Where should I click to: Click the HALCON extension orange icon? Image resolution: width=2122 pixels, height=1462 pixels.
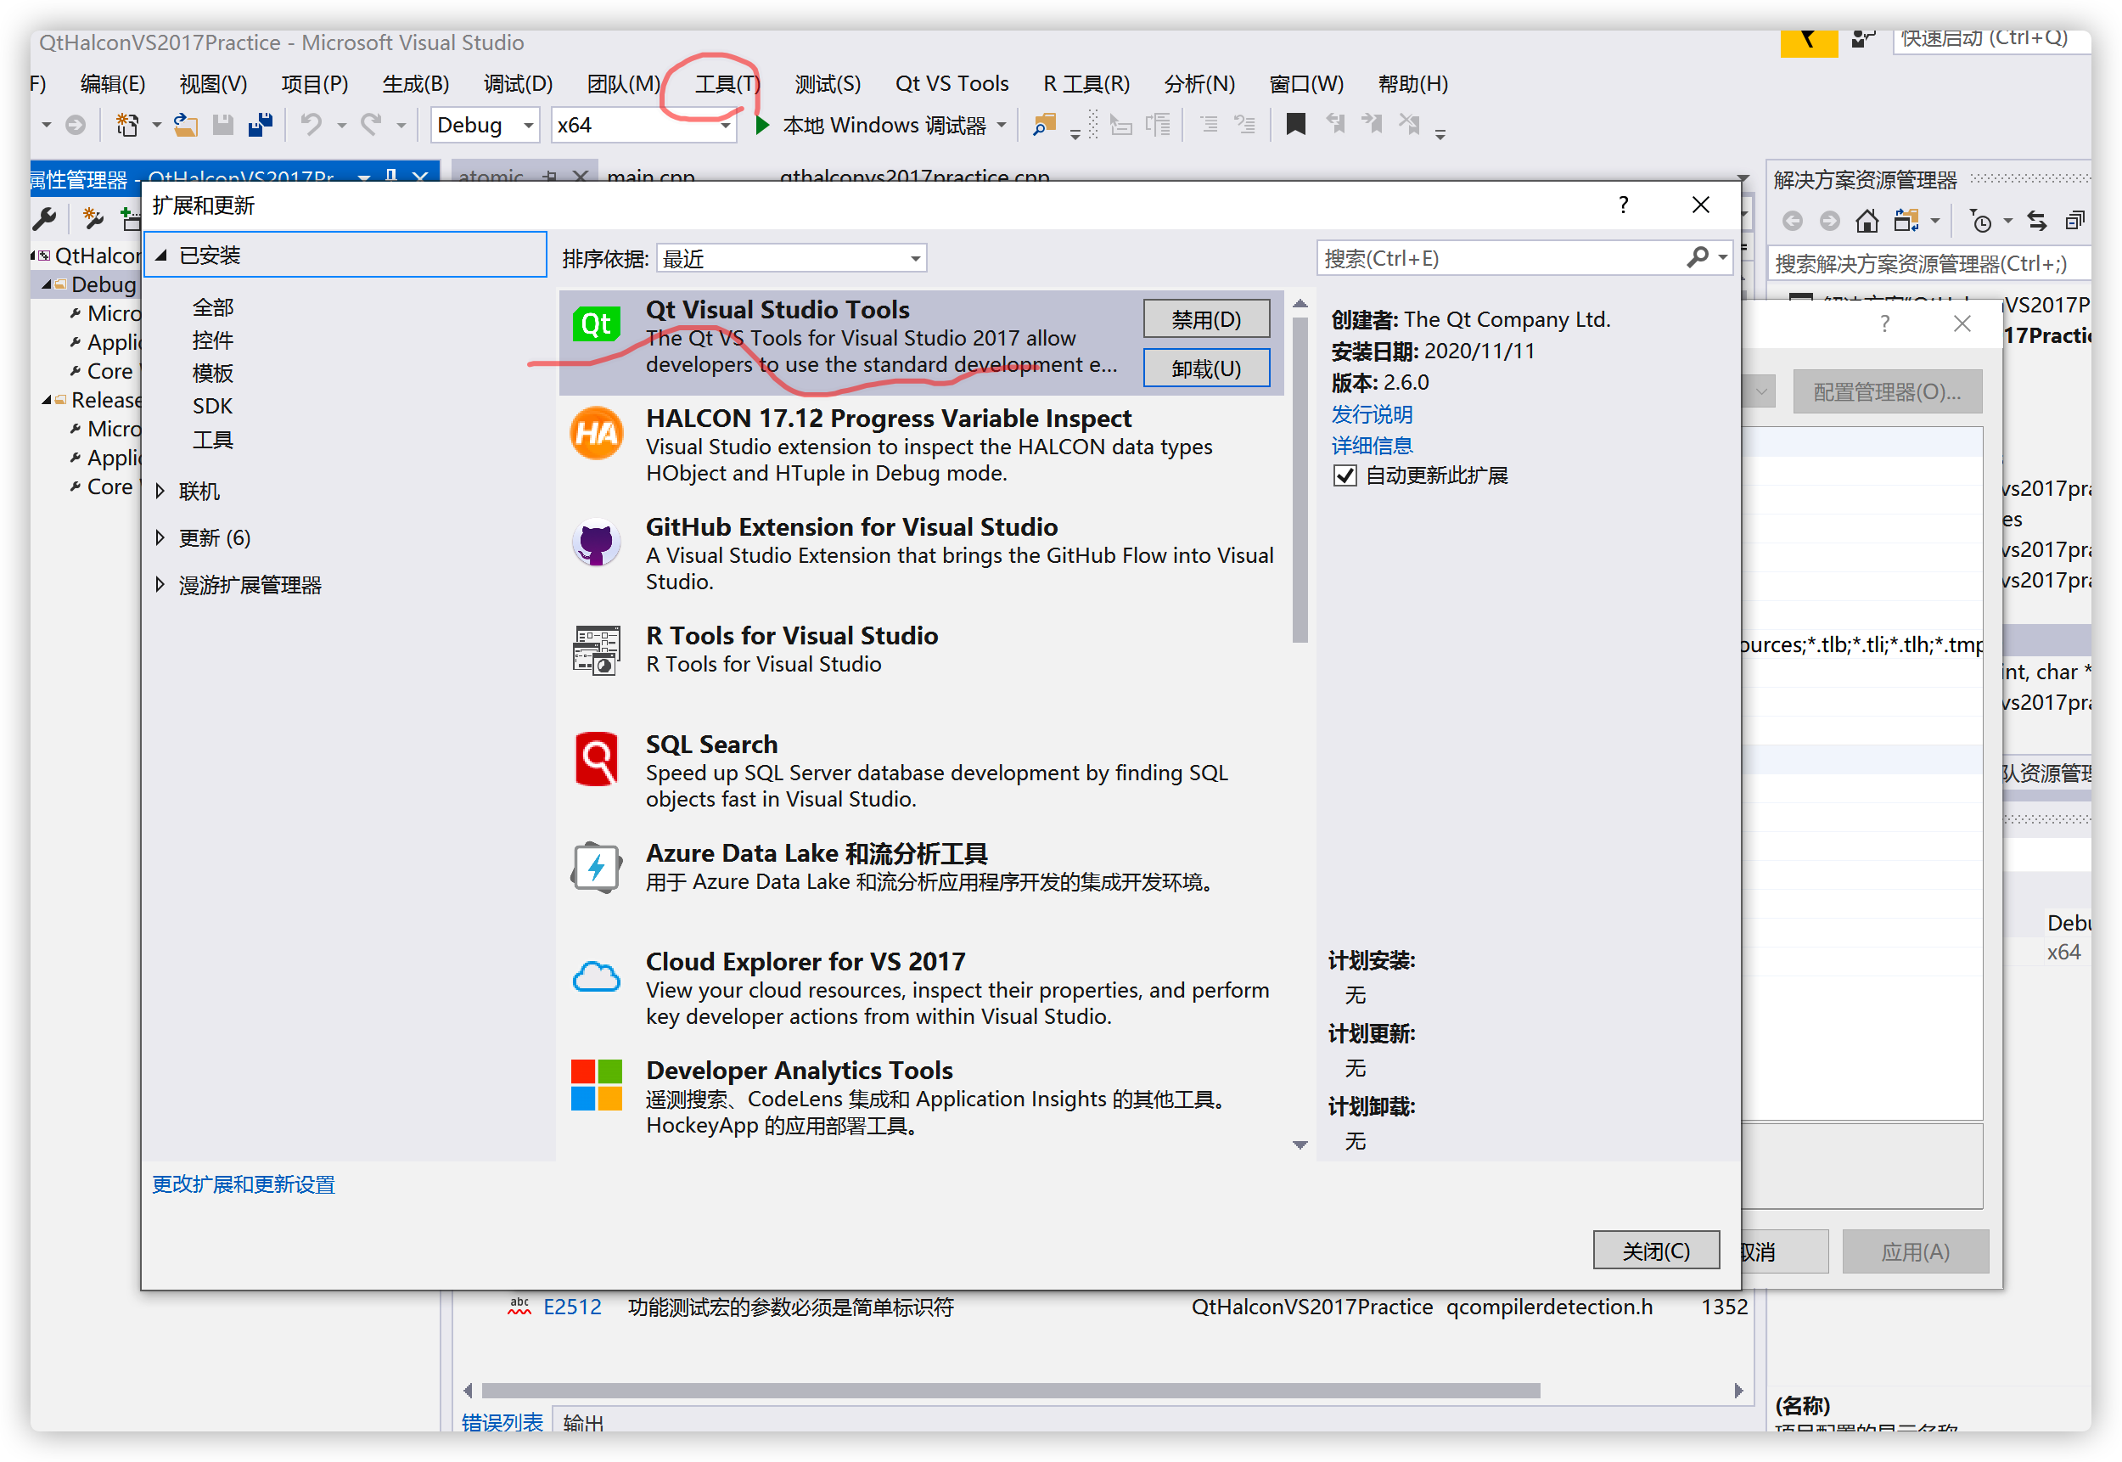[596, 433]
